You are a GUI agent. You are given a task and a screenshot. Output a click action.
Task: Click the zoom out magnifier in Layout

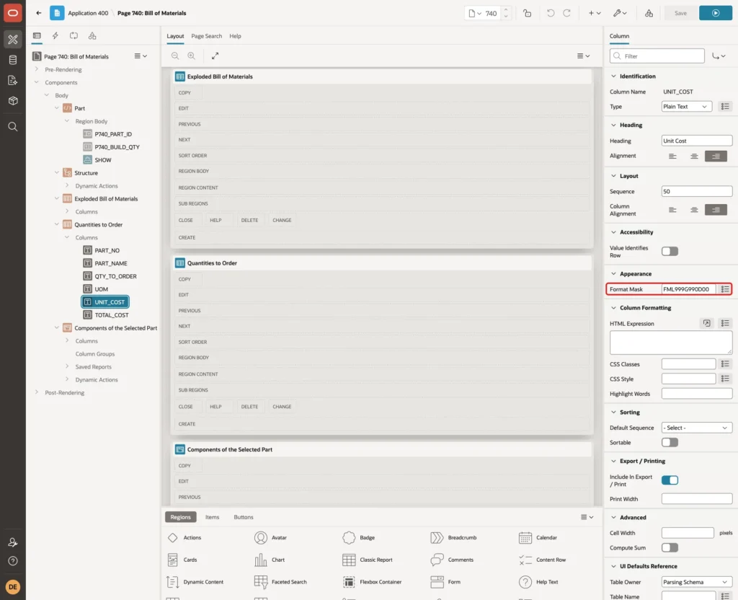click(175, 56)
